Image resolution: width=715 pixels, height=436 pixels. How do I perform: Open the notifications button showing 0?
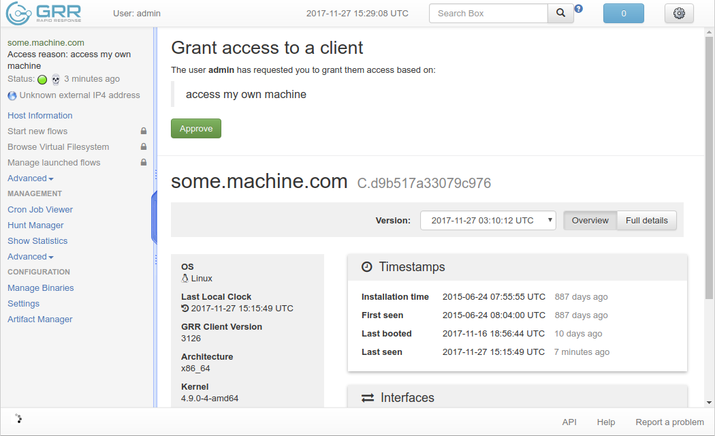tap(623, 13)
